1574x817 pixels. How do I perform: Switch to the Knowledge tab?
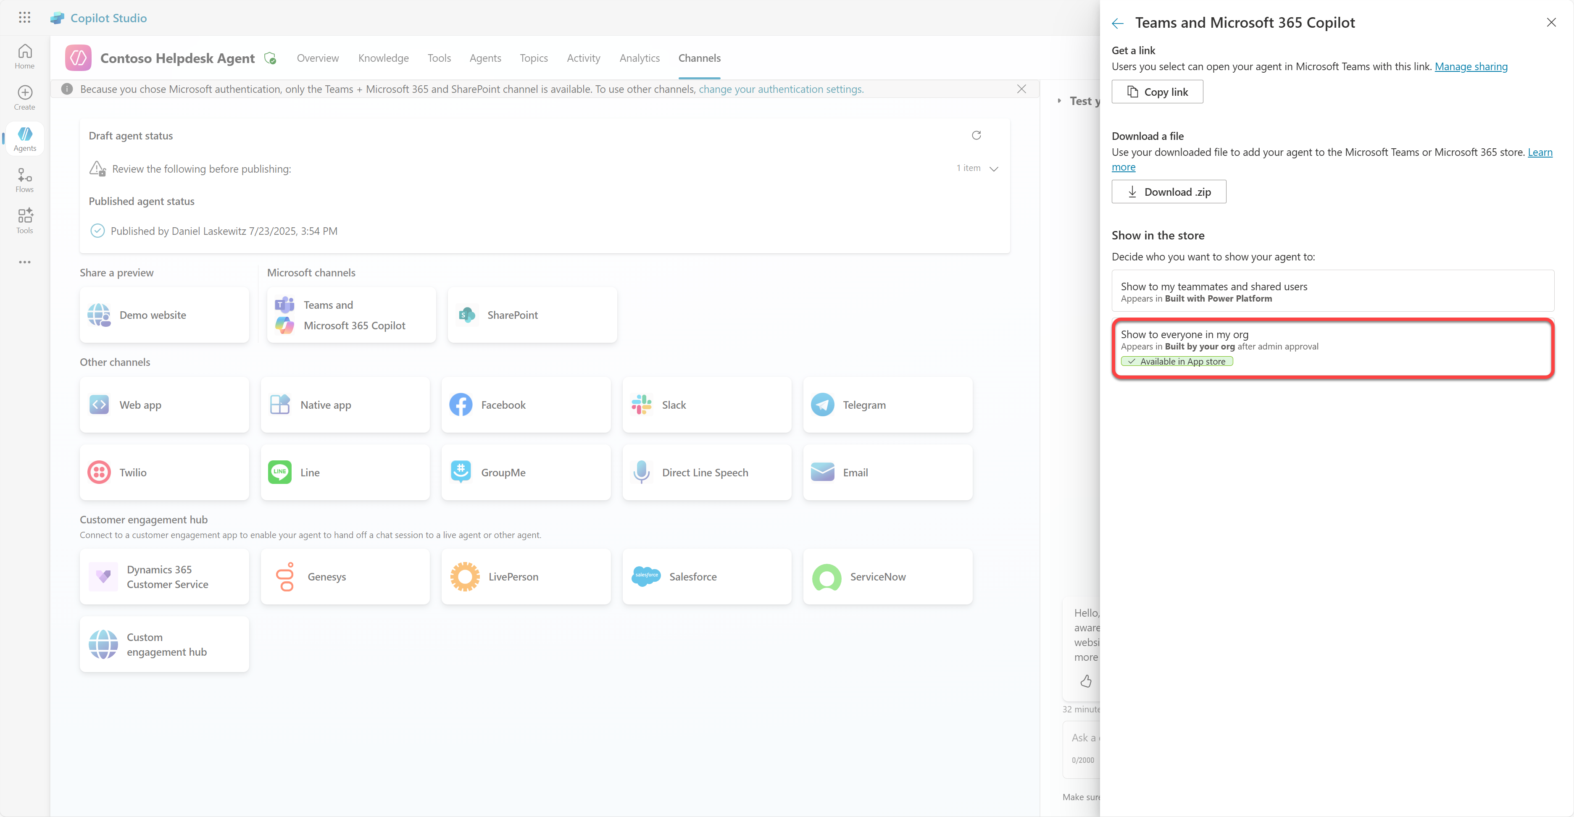coord(383,58)
